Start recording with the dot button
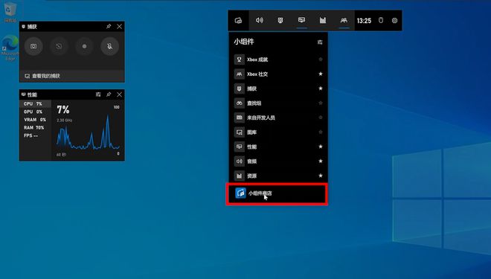 tap(84, 46)
